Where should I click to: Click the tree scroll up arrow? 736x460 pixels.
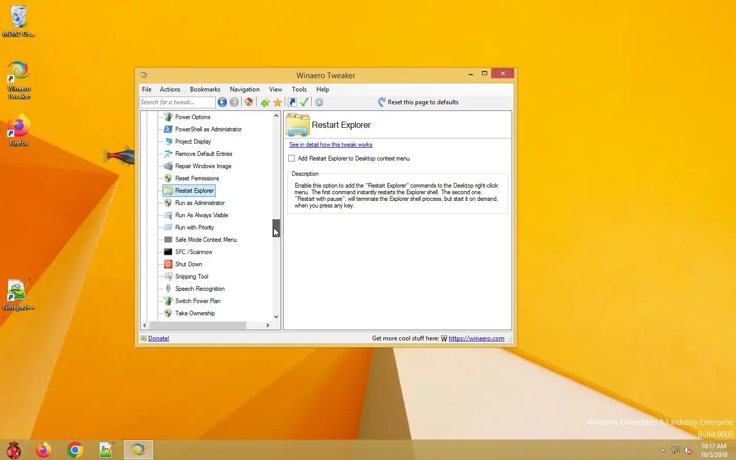tap(277, 116)
